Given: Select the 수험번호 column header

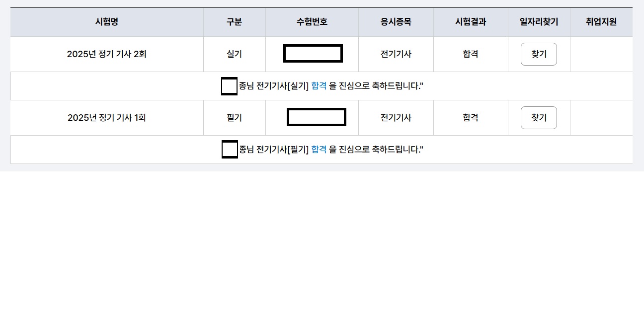Looking at the screenshot, I should coord(312,22).
